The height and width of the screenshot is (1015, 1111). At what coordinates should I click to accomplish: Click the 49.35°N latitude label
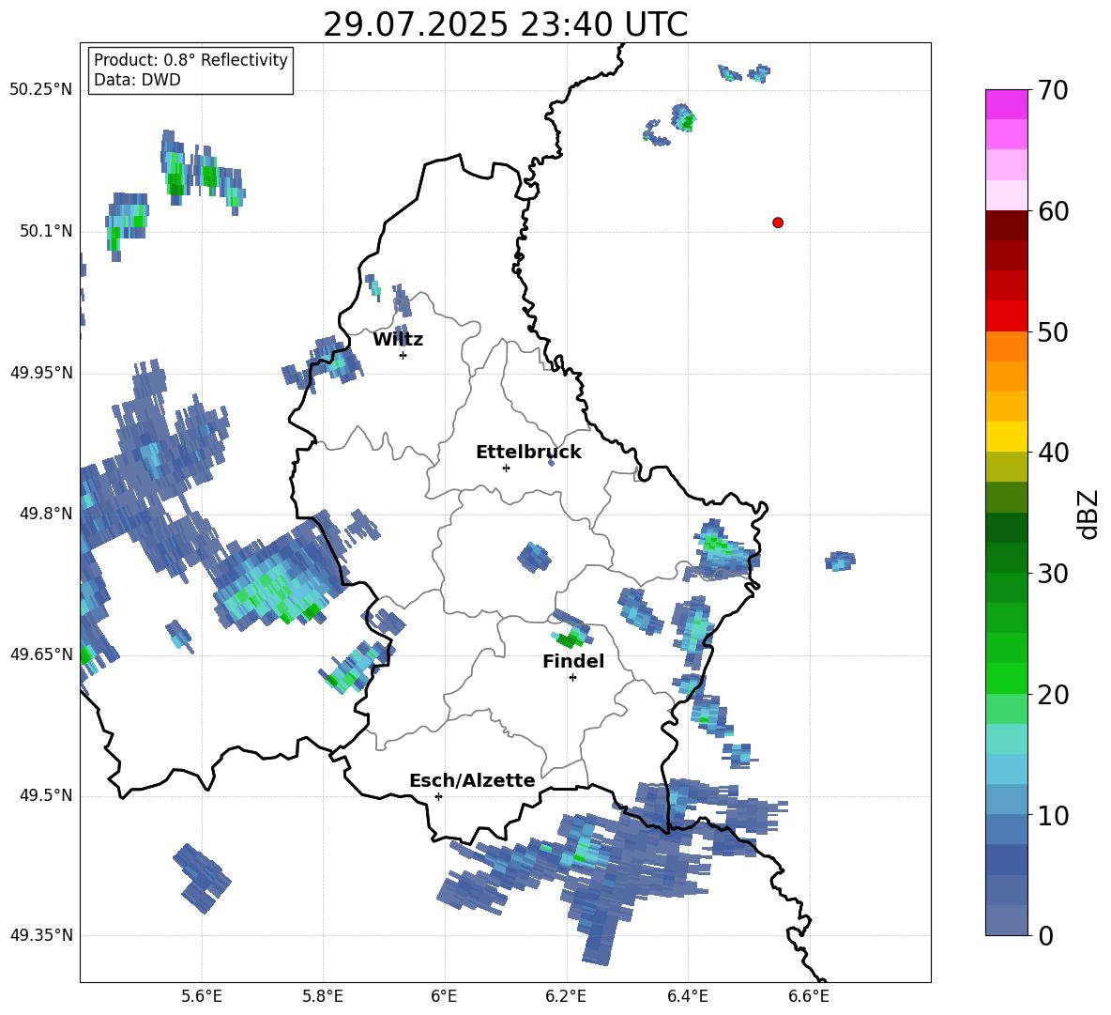coord(41,935)
